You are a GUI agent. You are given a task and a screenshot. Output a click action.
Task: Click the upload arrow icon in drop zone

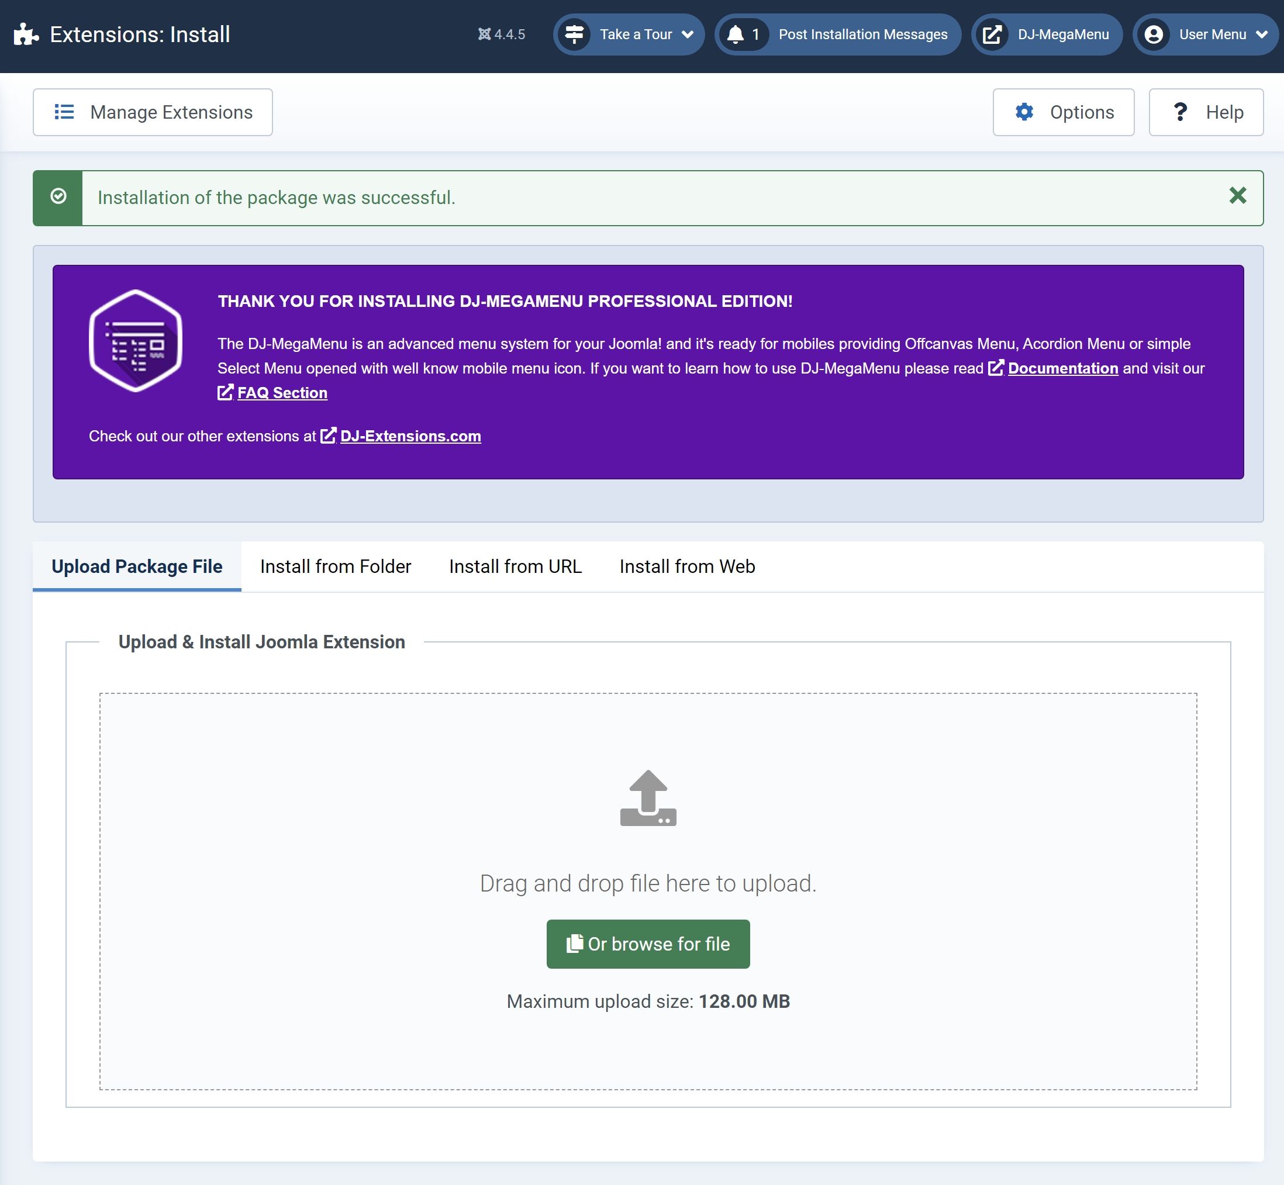point(648,797)
